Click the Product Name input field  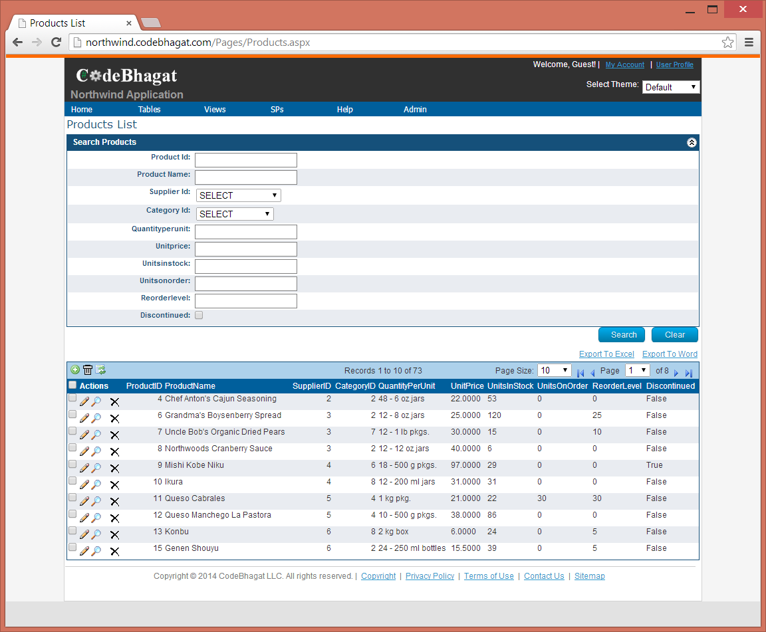[x=246, y=177]
